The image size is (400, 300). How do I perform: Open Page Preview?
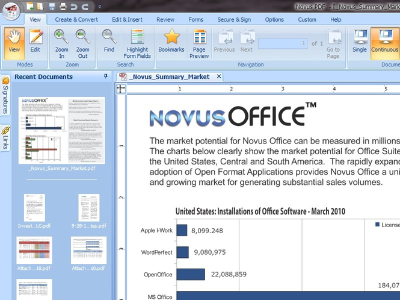pyautogui.click(x=199, y=43)
